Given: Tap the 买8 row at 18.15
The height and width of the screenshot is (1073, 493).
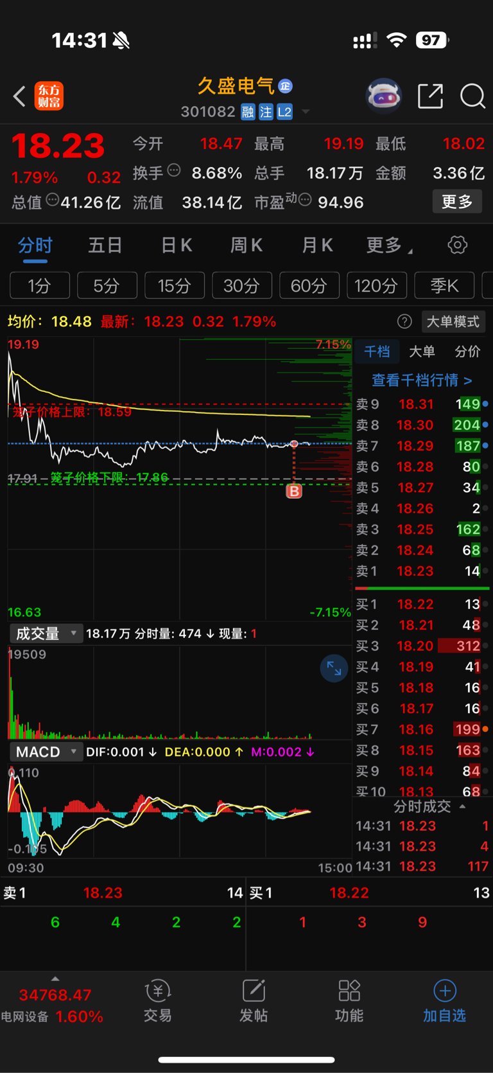Looking at the screenshot, I should click(422, 750).
